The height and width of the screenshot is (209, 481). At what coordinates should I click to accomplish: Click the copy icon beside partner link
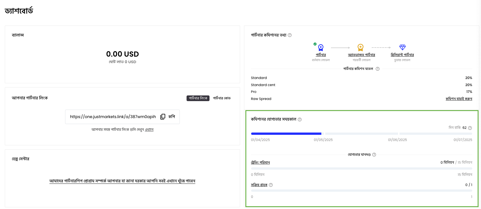click(163, 117)
